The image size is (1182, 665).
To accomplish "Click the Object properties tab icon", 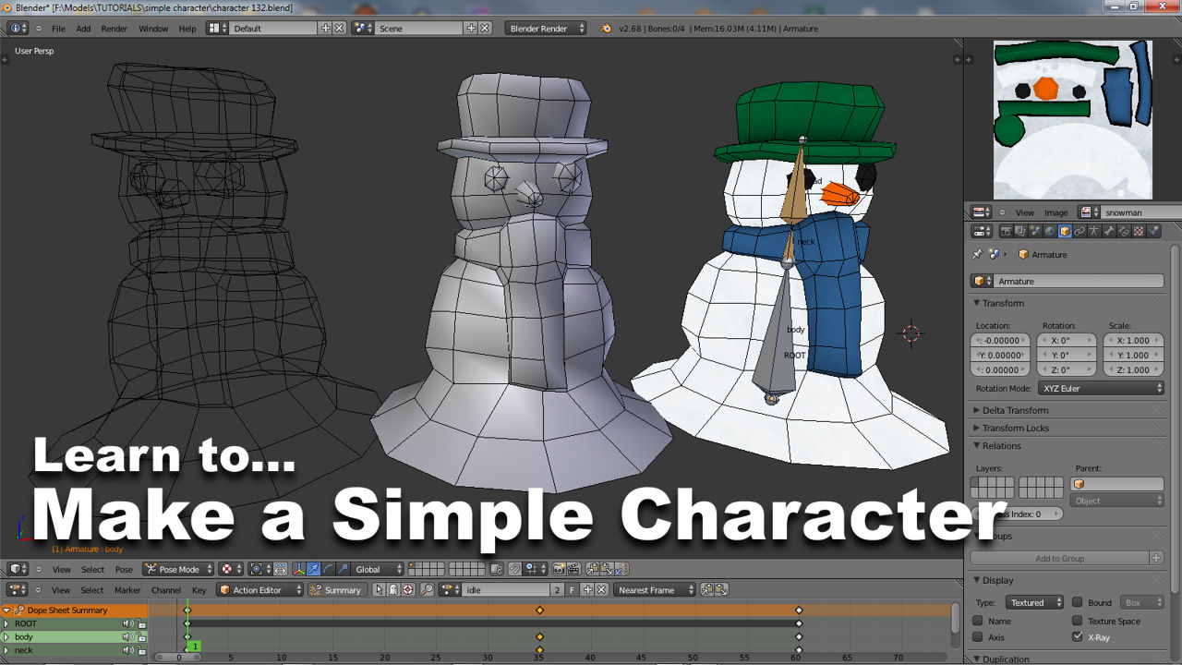I will click(x=1064, y=231).
